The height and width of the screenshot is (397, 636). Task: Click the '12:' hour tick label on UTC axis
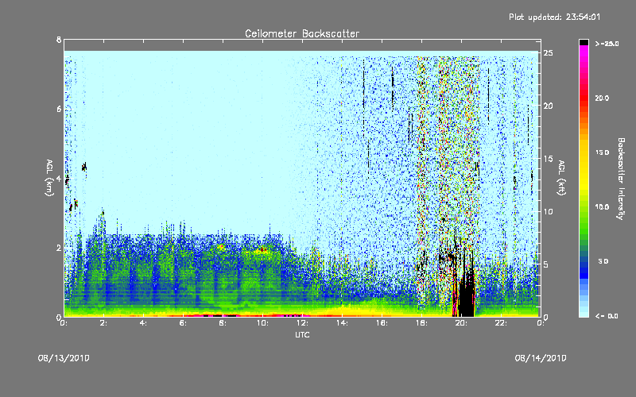click(x=302, y=323)
